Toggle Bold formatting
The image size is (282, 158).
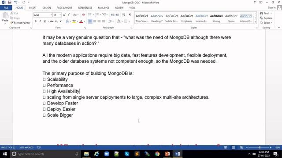point(36,22)
